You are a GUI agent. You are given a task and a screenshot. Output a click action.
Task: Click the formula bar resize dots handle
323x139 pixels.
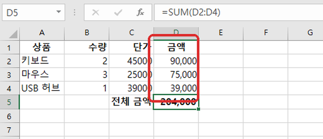pyautogui.click(x=74, y=13)
